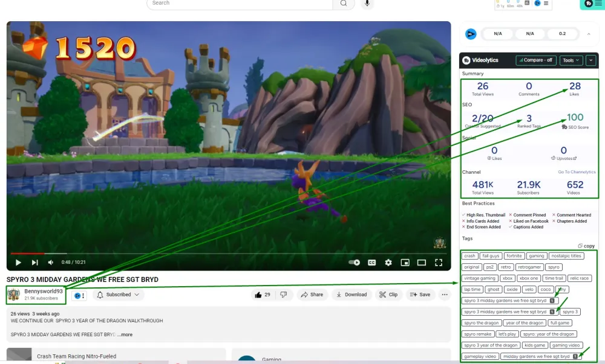Select the 'gameplay video' tag
Image resolution: width=605 pixels, height=364 pixels.
tap(480, 356)
